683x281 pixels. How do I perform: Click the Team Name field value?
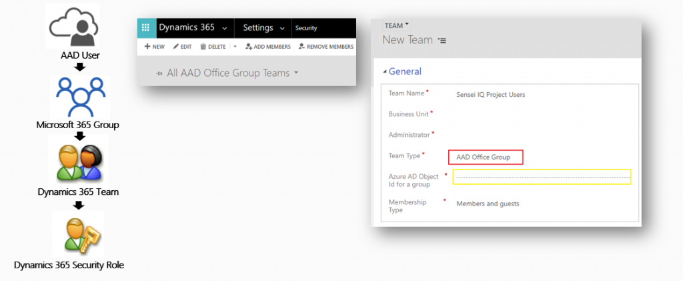490,95
